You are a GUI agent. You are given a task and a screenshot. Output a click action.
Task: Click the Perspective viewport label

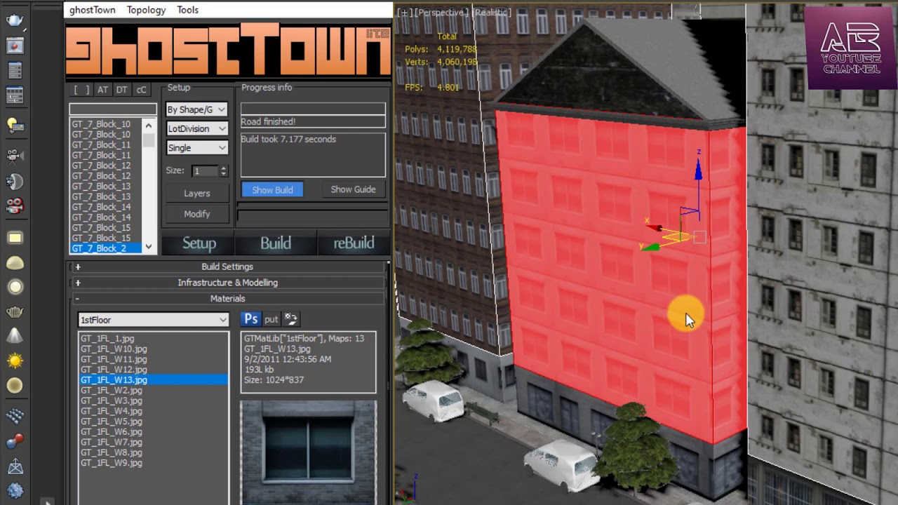441,13
